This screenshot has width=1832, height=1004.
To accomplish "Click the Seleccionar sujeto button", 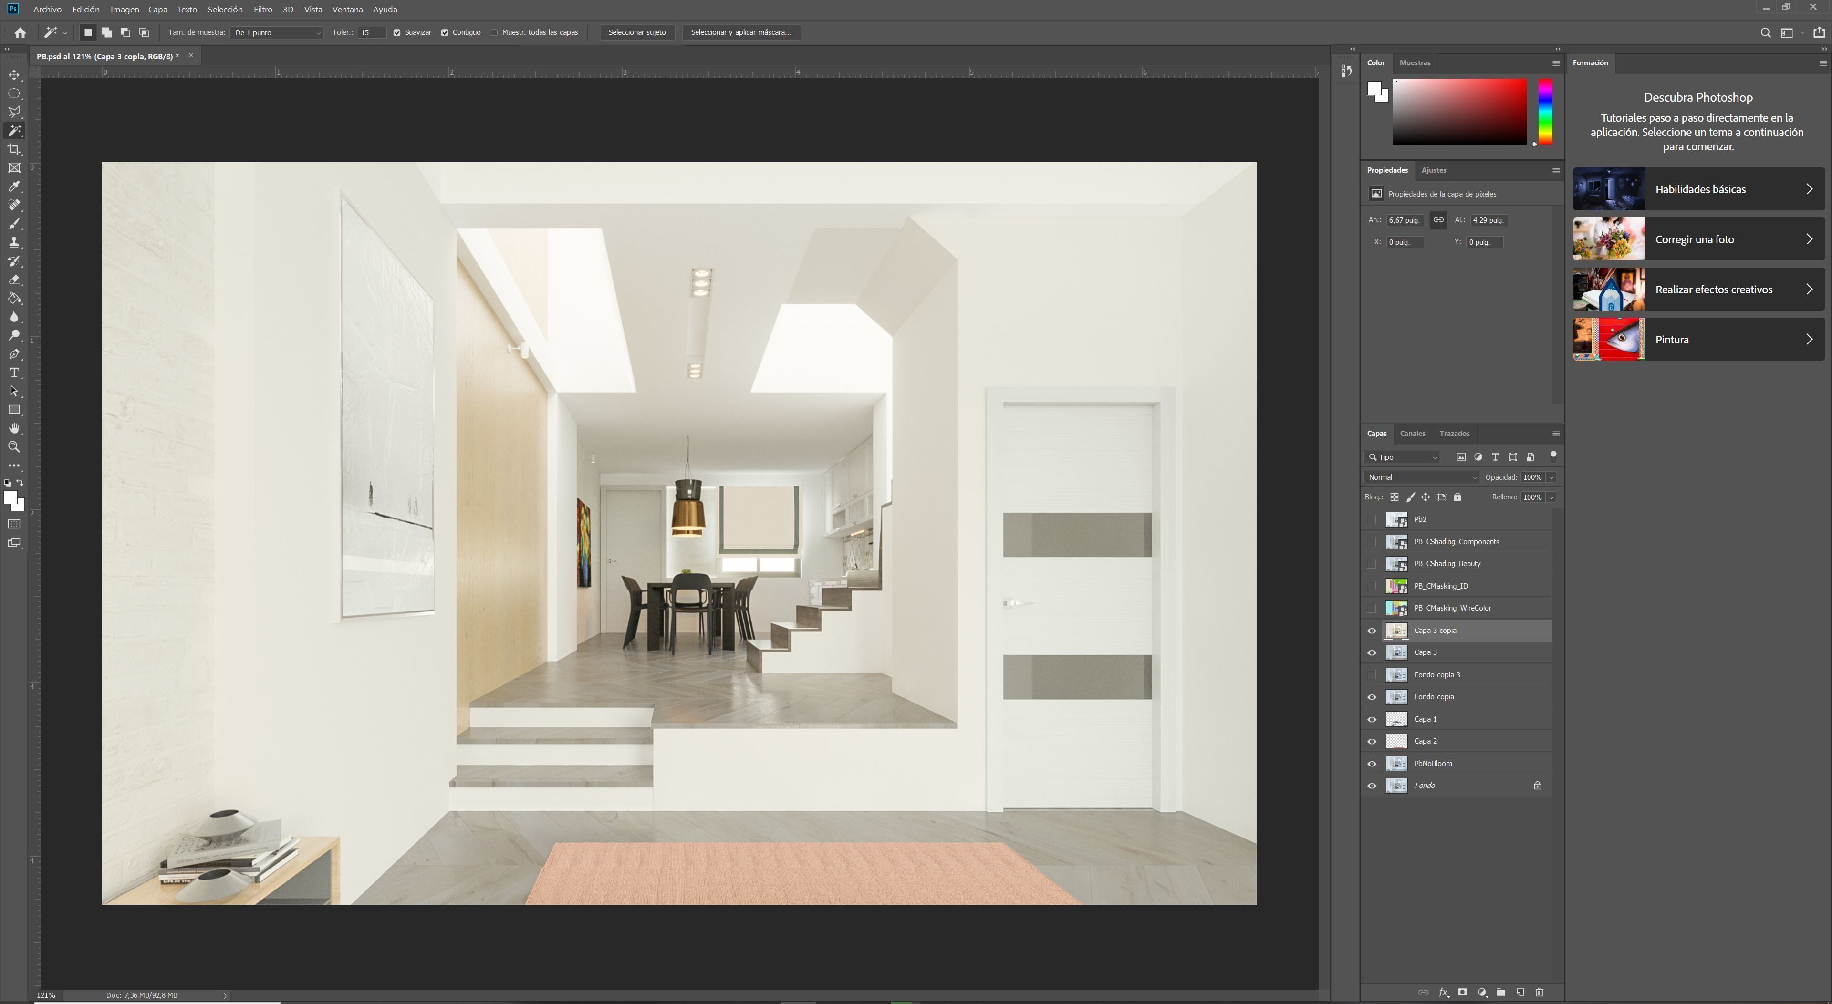I will coord(636,33).
